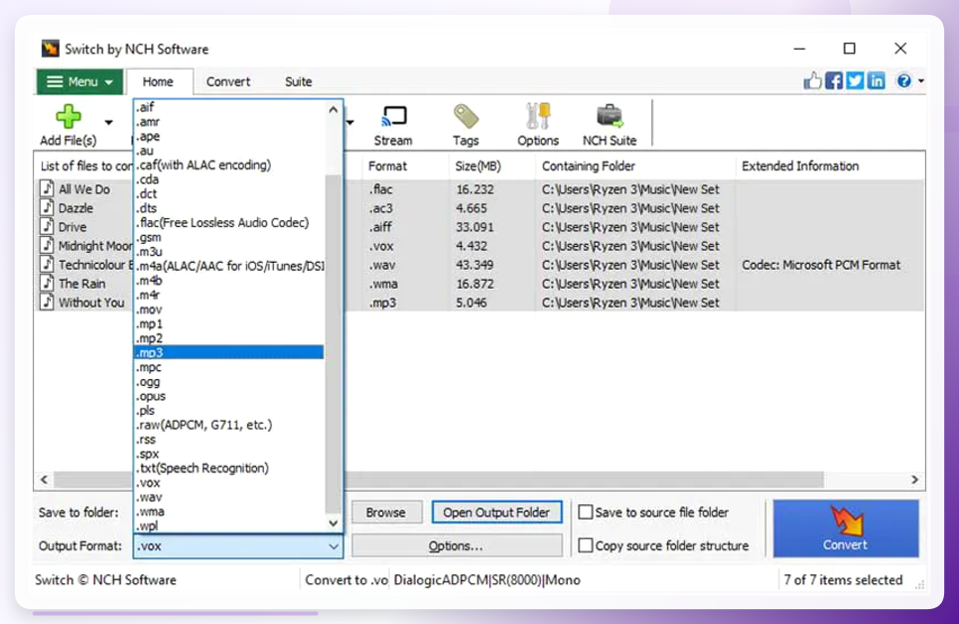Click Open Output Folder button
959x624 pixels.
click(496, 512)
